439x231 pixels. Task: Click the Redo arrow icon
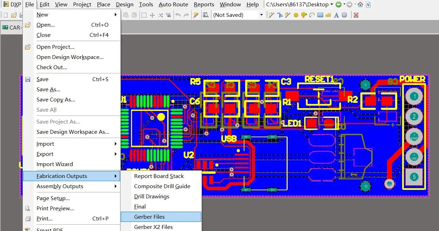click(x=186, y=15)
